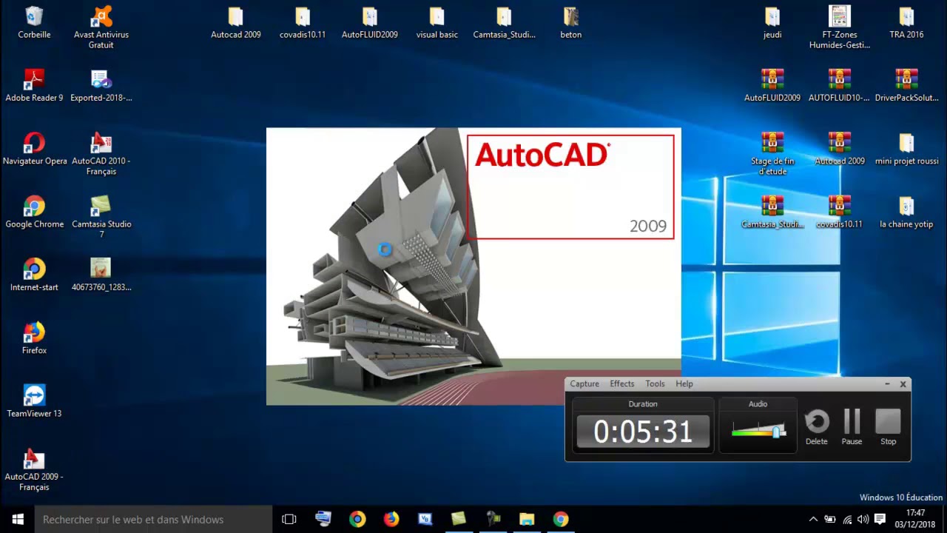Open the volume control tray icon
Image resolution: width=947 pixels, height=533 pixels.
pos(863,519)
